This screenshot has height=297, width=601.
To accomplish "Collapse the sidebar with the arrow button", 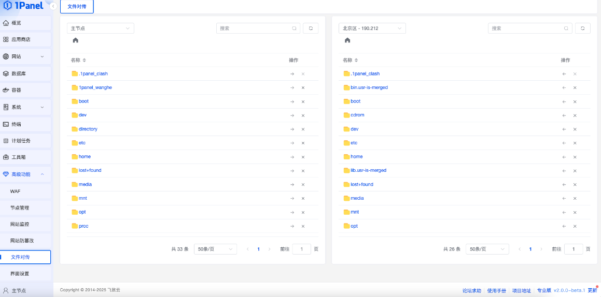I will (x=53, y=6).
